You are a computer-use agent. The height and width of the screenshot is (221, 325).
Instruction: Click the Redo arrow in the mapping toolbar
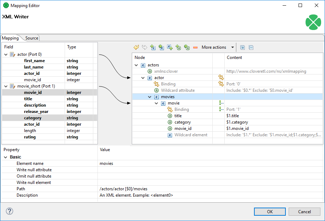coord(144,47)
